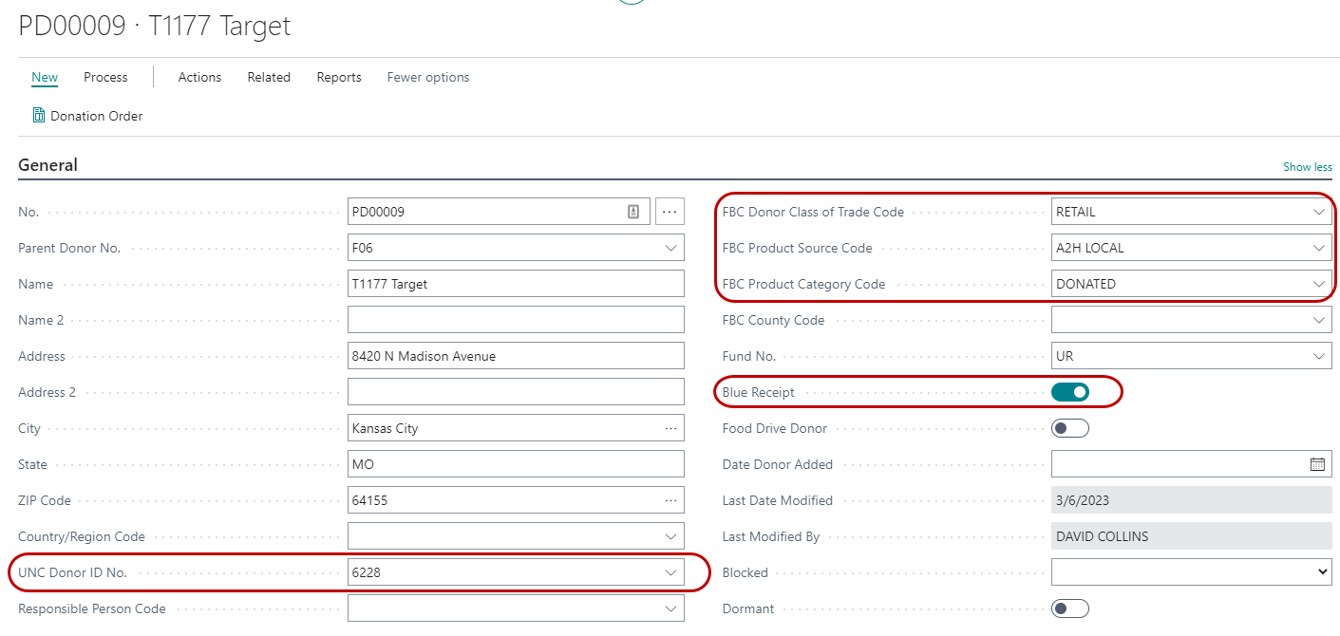The image size is (1340, 636).
Task: Click the No. field number series icon
Action: [x=633, y=212]
